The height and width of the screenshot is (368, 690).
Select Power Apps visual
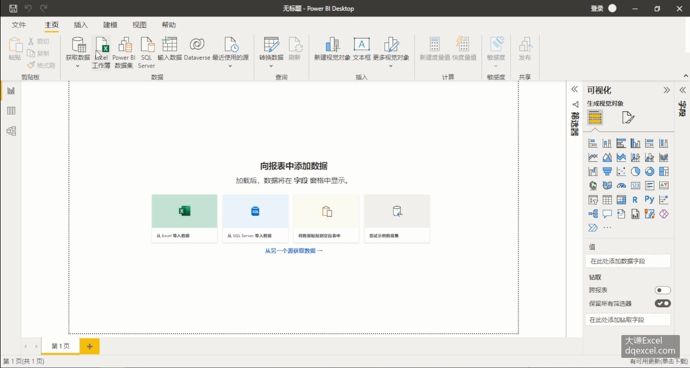(x=663, y=214)
